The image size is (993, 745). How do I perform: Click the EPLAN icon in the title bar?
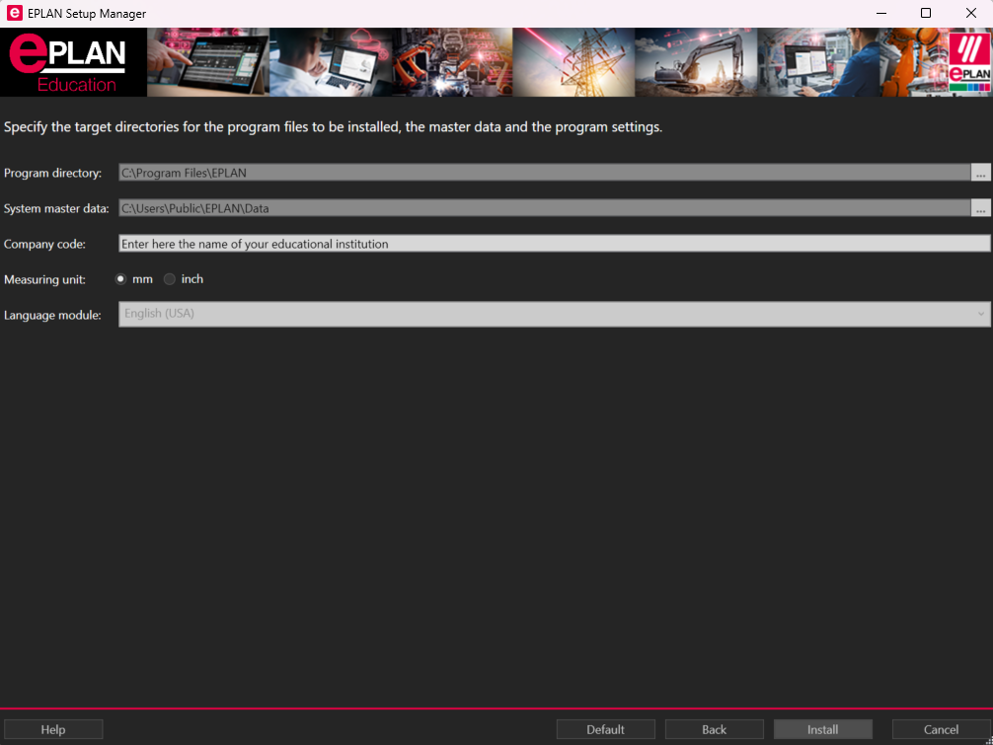coord(13,13)
